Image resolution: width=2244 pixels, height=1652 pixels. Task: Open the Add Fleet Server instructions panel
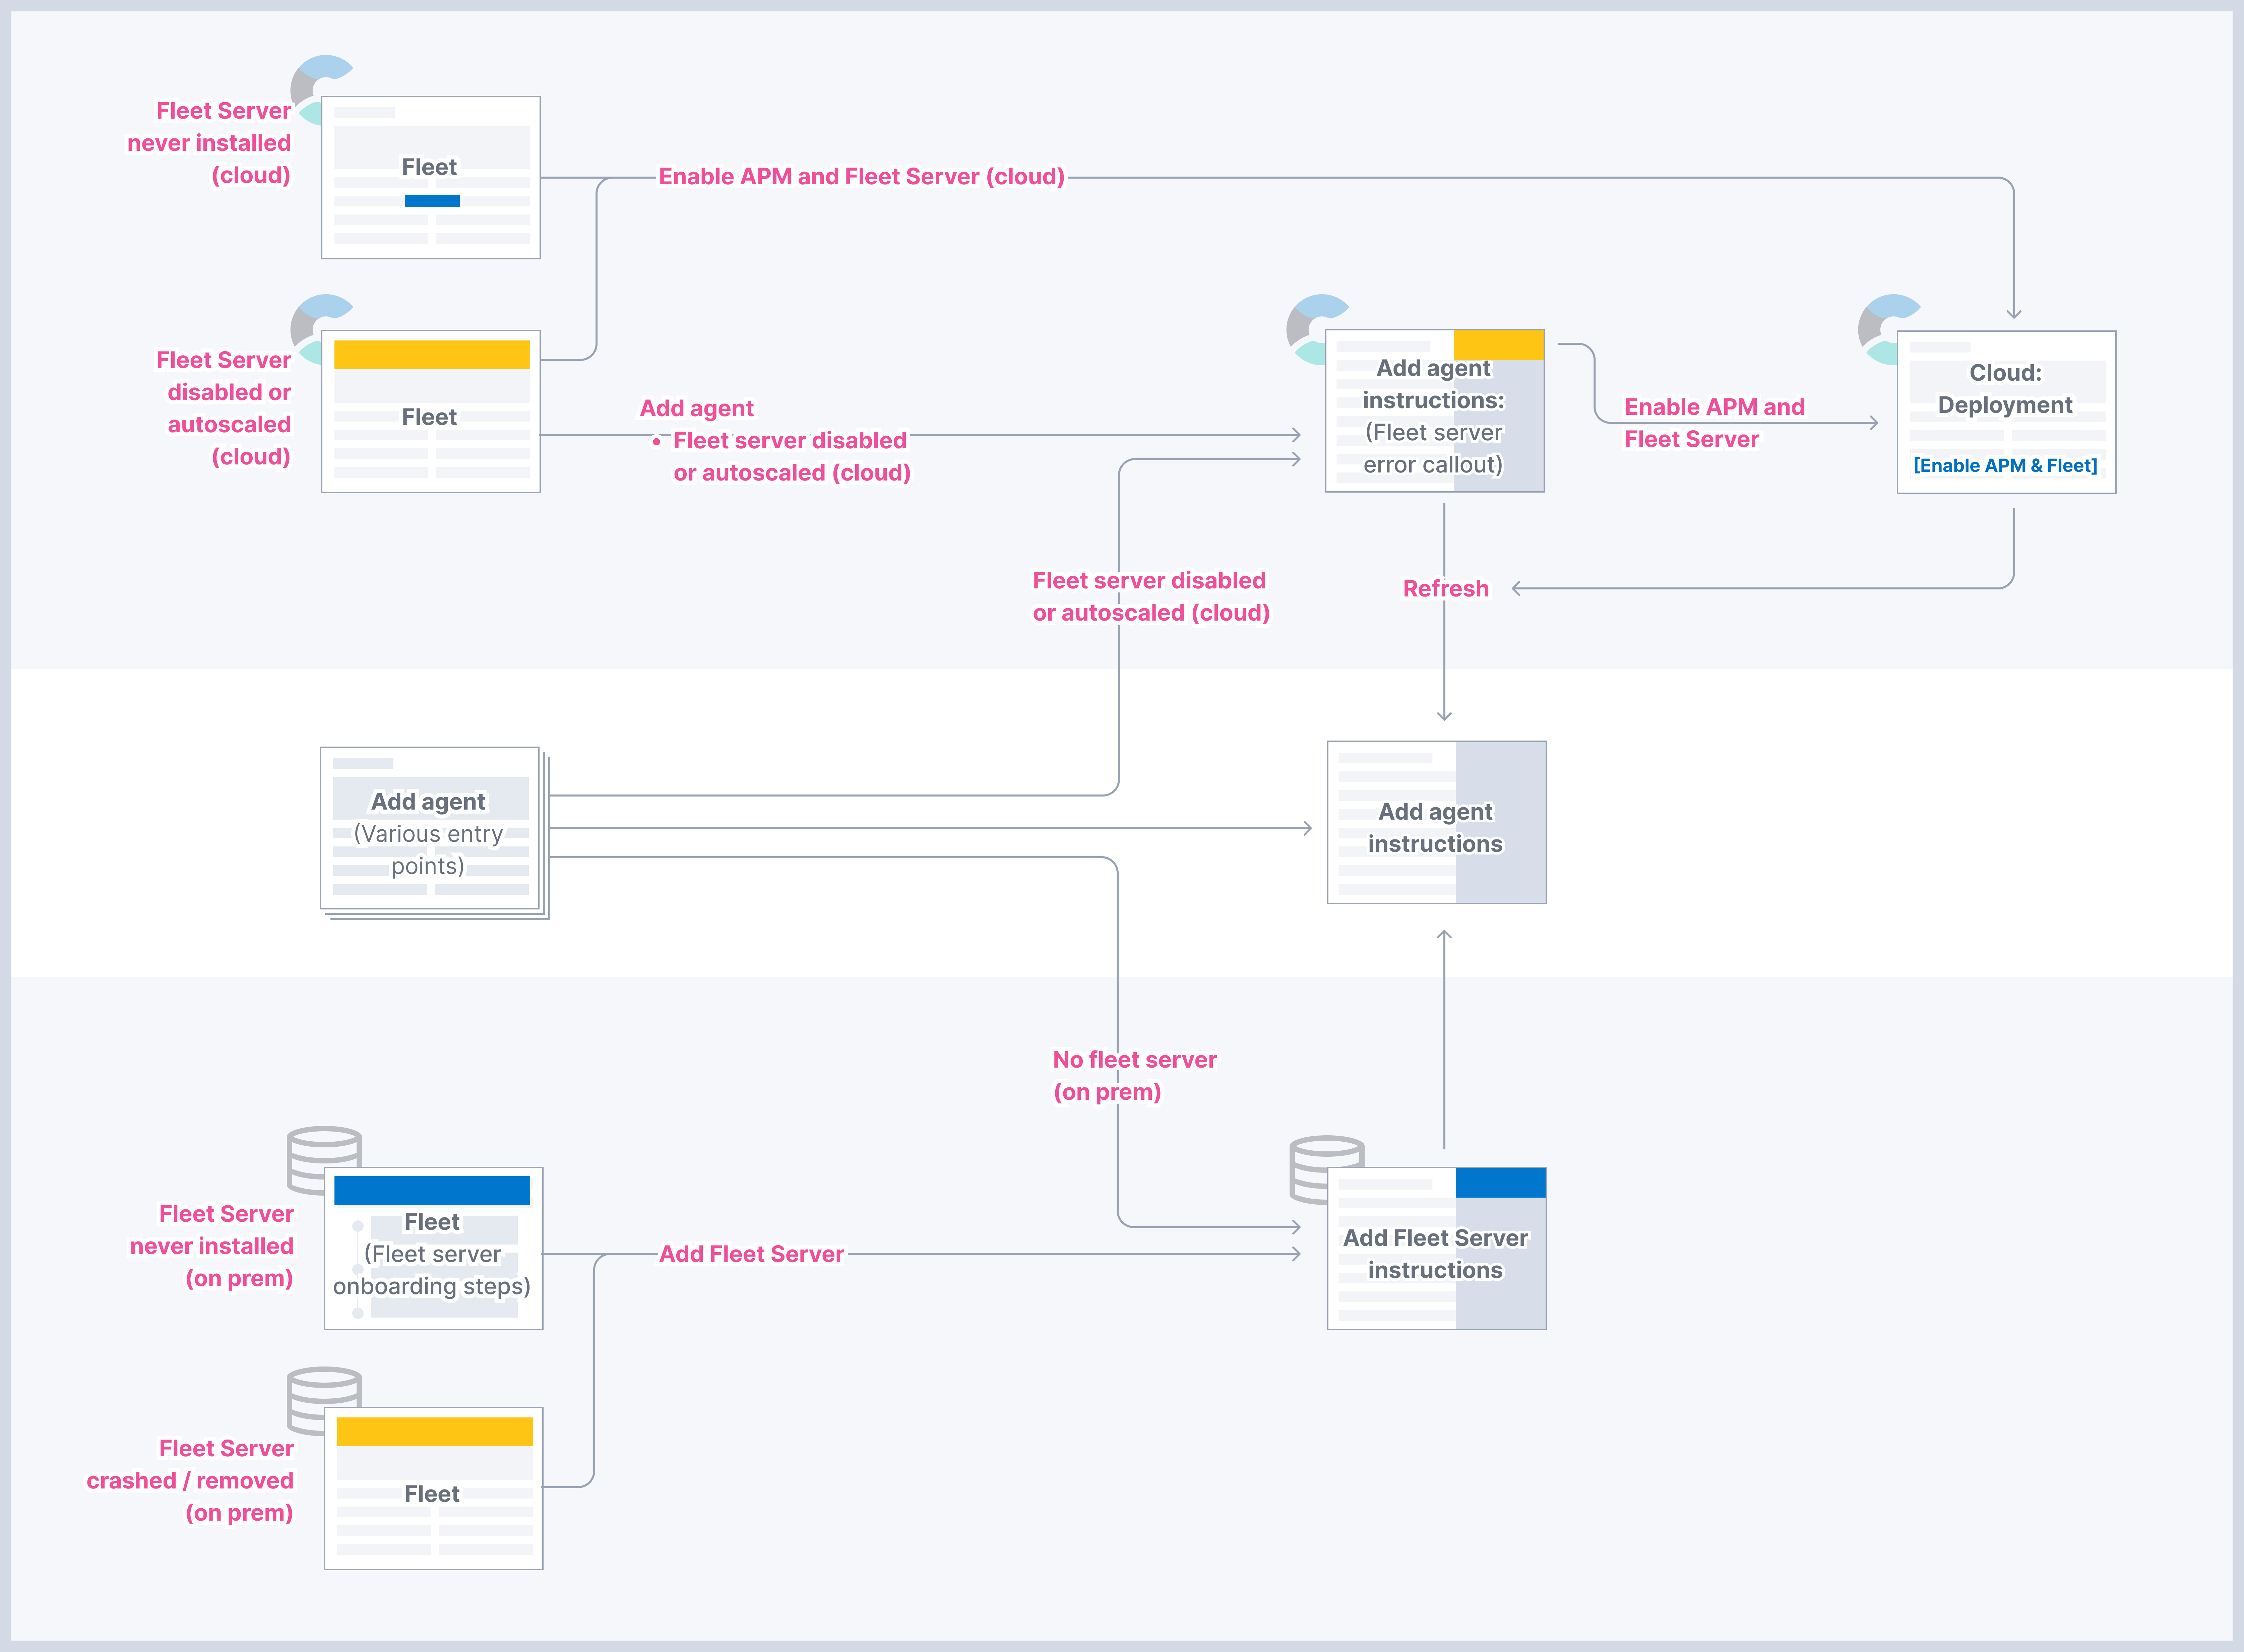(1436, 1253)
